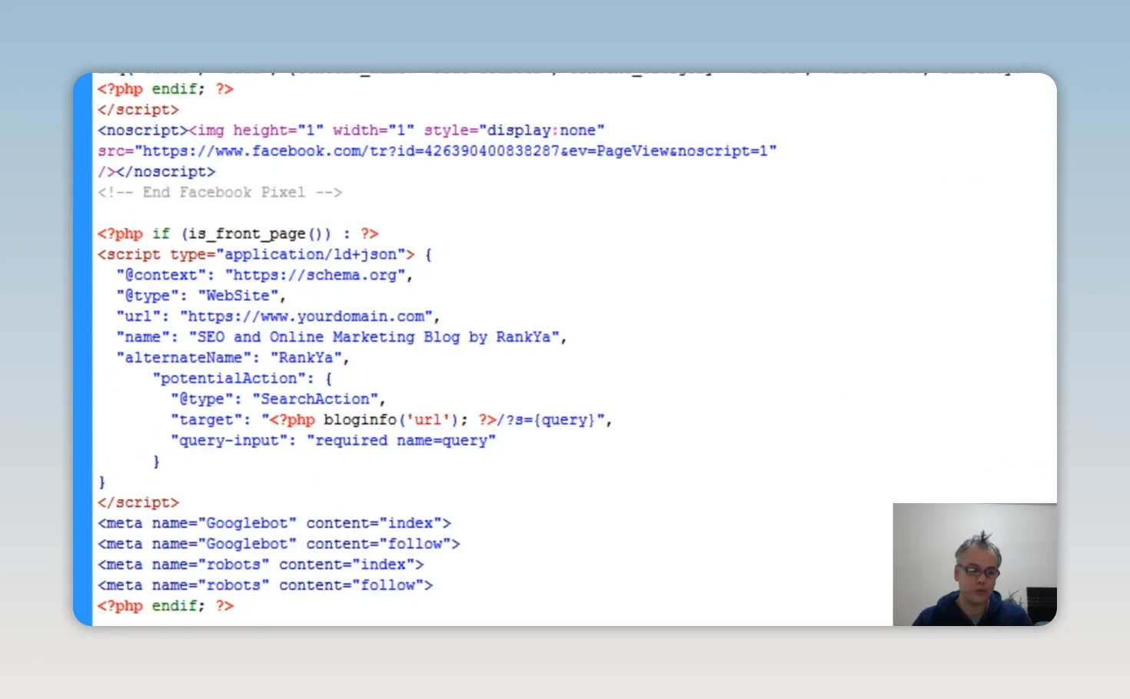This screenshot has width=1130, height=699.
Task: Select the '@type': 'SearchAction' line
Action: (278, 400)
